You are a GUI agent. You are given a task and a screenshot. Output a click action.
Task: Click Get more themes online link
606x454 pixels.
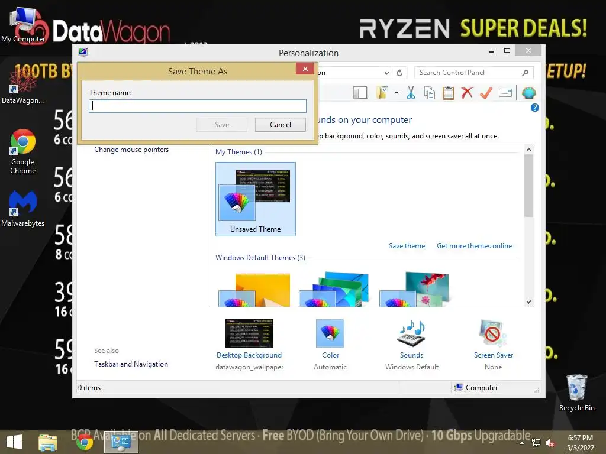(x=474, y=246)
